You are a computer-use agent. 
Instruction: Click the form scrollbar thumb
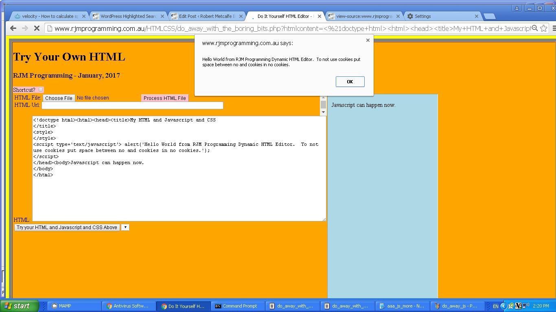tap(323, 104)
